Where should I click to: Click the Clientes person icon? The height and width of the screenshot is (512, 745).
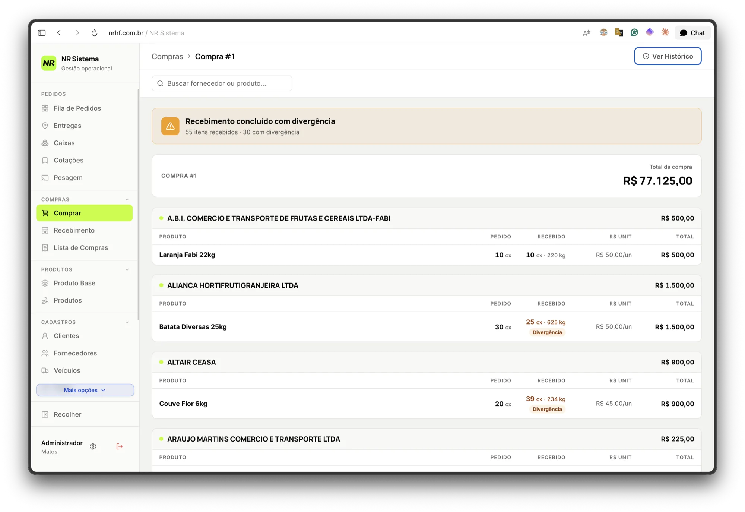pos(45,336)
